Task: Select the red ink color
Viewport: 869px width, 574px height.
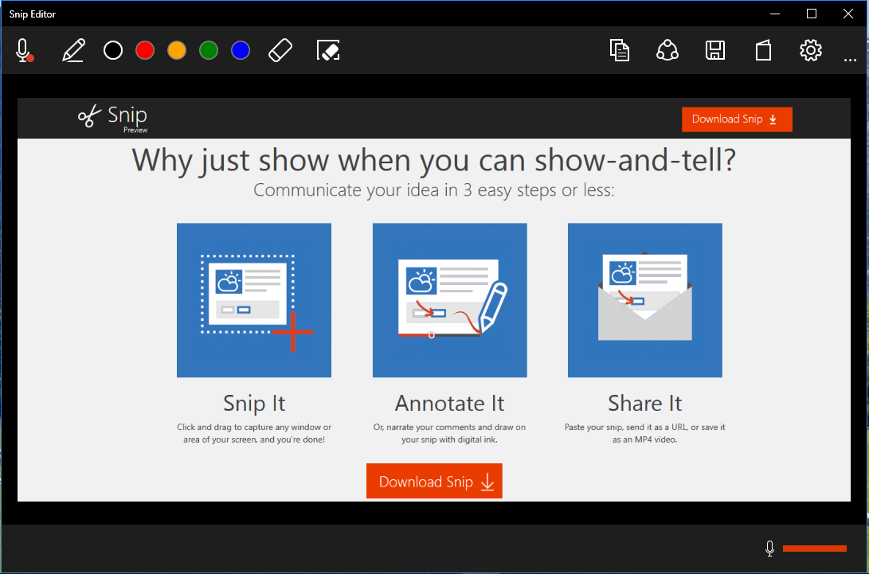Action: pos(144,49)
